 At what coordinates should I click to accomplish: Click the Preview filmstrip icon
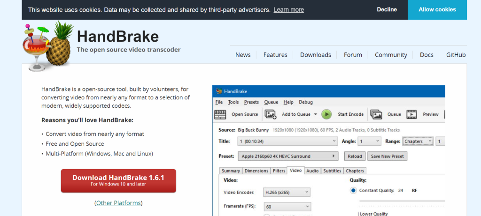(x=411, y=114)
